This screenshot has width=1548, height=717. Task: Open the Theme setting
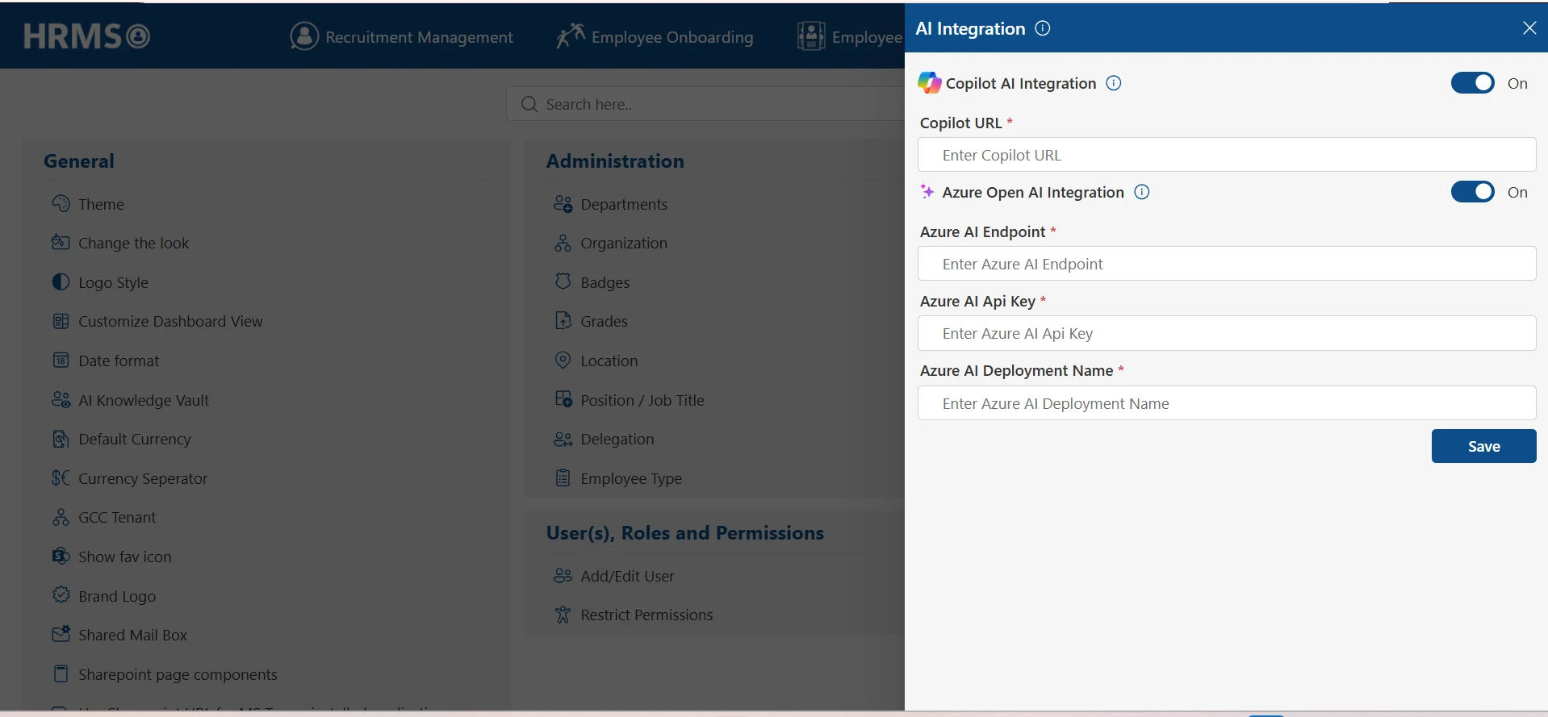[x=101, y=204]
